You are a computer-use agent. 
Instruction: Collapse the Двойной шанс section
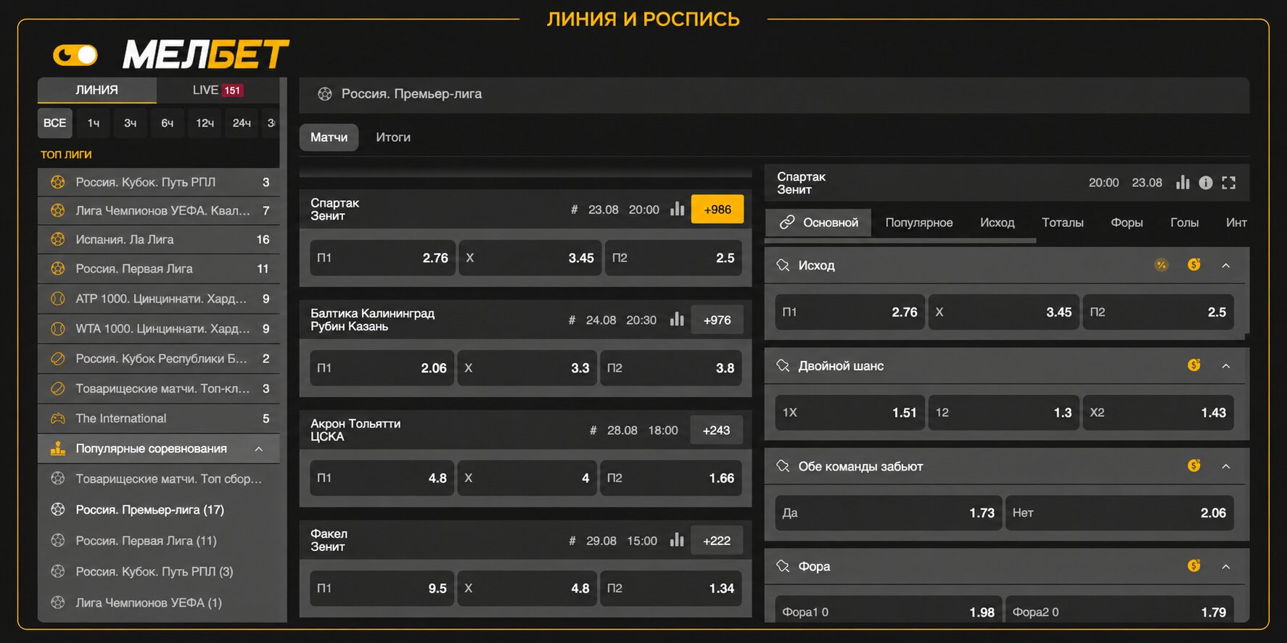click(x=1226, y=366)
